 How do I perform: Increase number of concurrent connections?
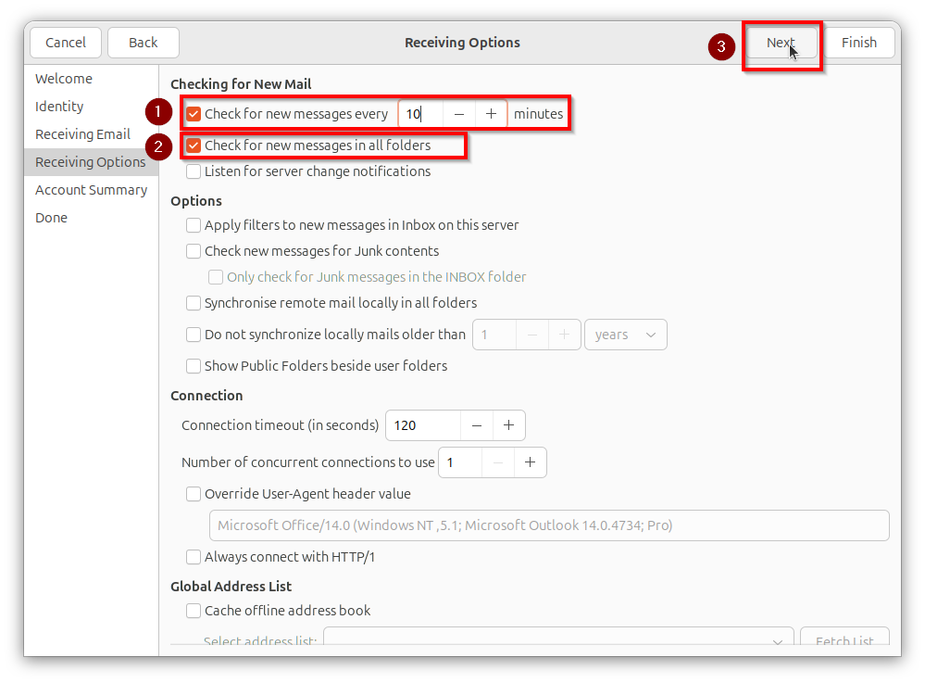pos(529,462)
